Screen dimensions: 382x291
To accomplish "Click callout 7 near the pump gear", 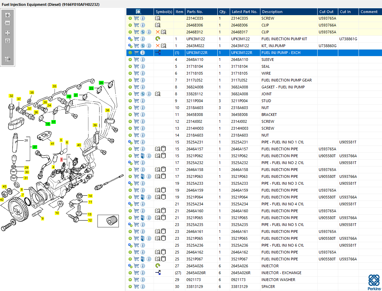I will pyautogui.click(x=23, y=195).
